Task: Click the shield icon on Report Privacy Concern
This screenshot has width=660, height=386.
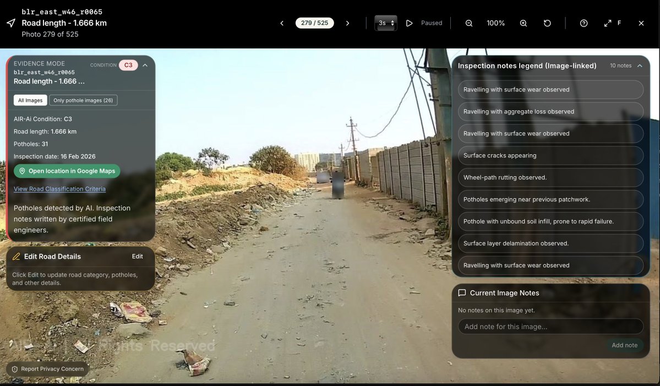Action: [x=15, y=369]
